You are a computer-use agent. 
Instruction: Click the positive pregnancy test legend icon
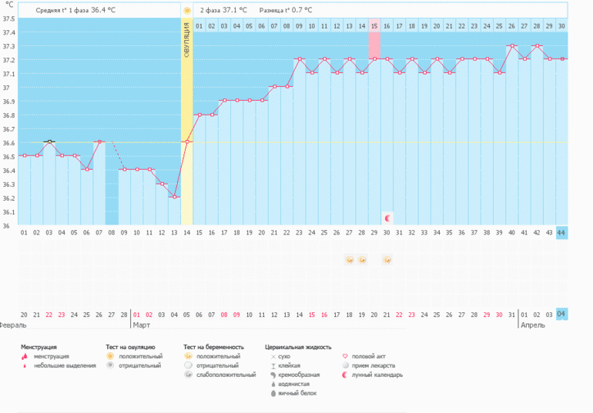point(188,356)
